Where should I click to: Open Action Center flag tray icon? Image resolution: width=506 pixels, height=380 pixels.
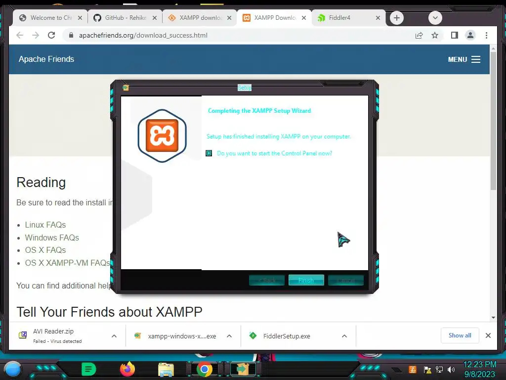(427, 369)
